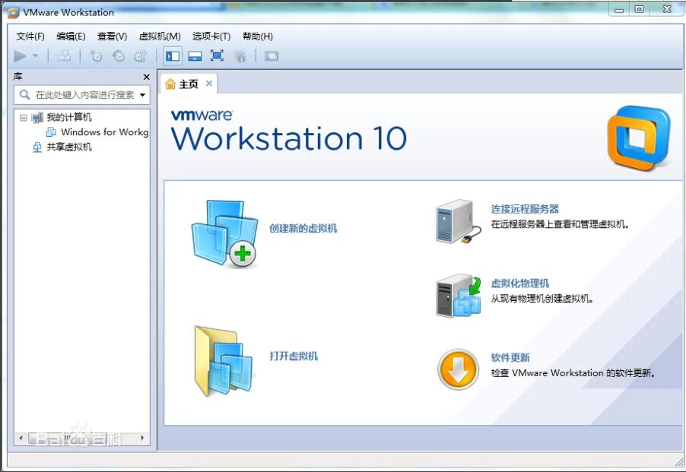686x472 pixels.
Task: Click the full screen mode icon
Action: 217,55
